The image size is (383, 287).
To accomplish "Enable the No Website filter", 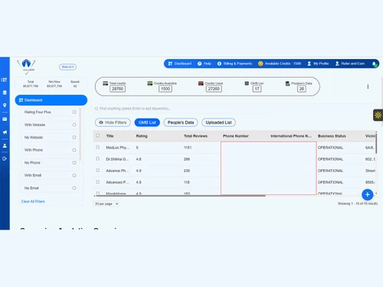I will click(x=74, y=137).
